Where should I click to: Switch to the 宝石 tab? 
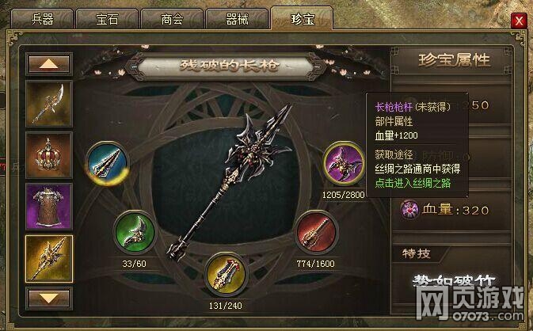[107, 19]
